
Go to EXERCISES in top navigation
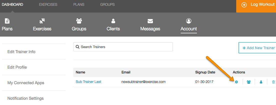point(48,5)
